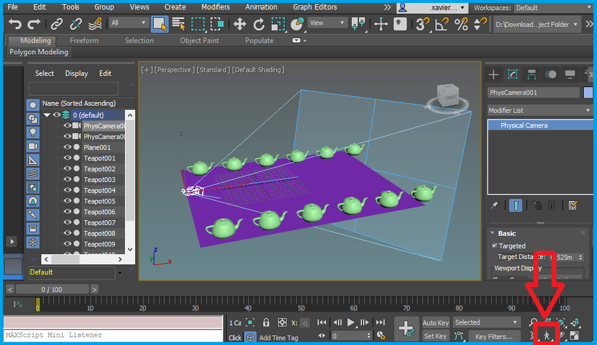Remove the Physical Camera modifier with trash icon
597x345 pixels.
[x=550, y=205]
